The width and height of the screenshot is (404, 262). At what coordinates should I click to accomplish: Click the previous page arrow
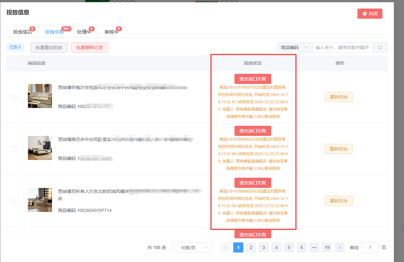click(225, 247)
